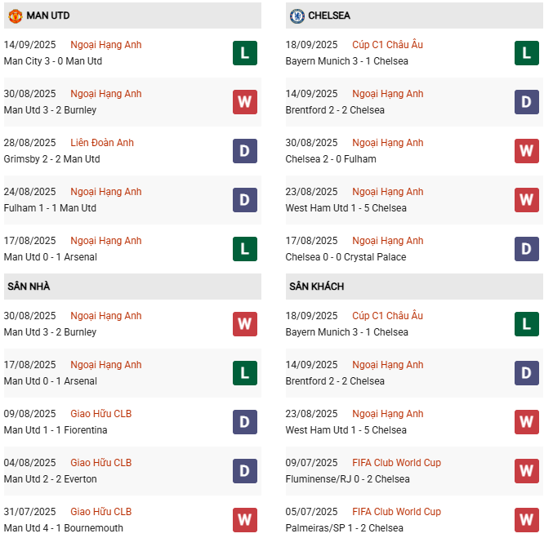Click the Fulham 1-1 Man Utd result
Screen dimensions: 544x538
(x=50, y=208)
